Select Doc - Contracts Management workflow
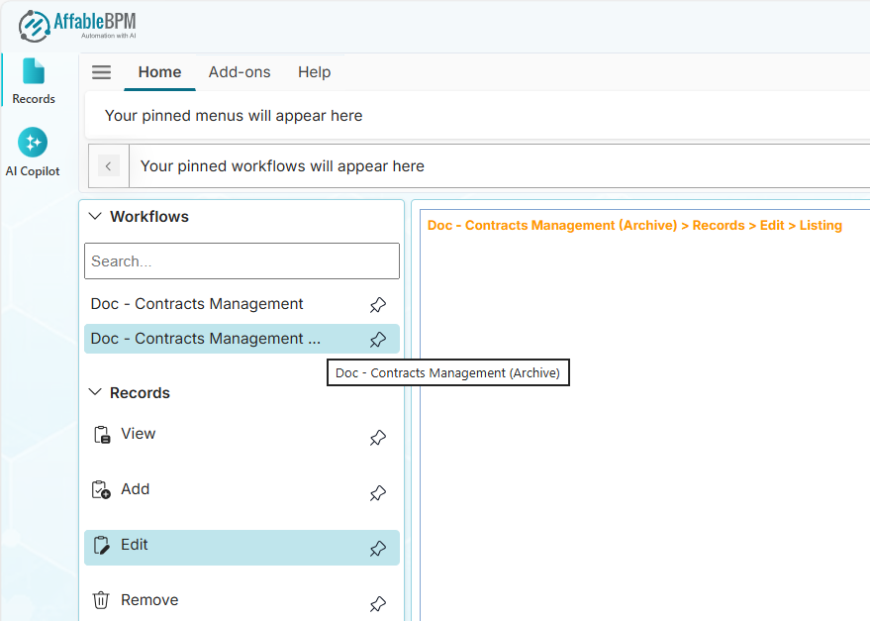Image resolution: width=870 pixels, height=621 pixels. (x=197, y=304)
